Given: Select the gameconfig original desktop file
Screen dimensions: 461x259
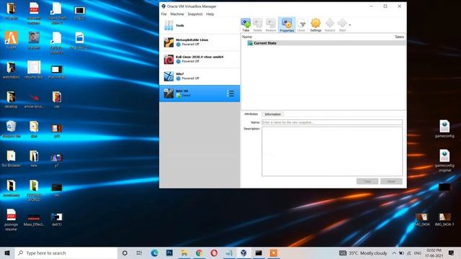Looking at the screenshot, I should (444, 161).
